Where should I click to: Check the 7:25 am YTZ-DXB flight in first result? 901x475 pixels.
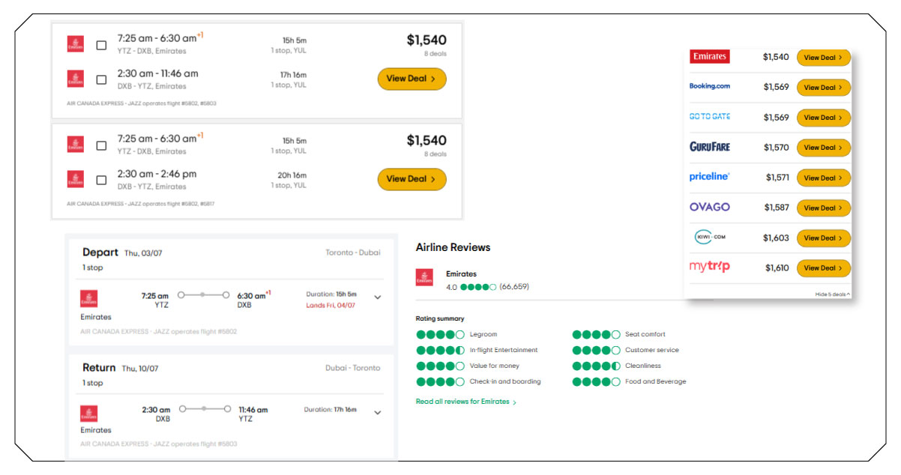pyautogui.click(x=101, y=45)
